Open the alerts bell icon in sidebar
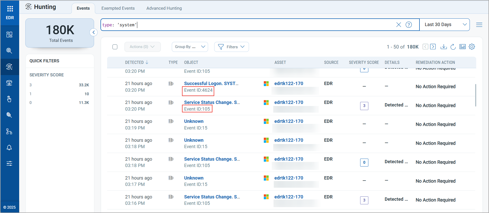 (x=9, y=148)
